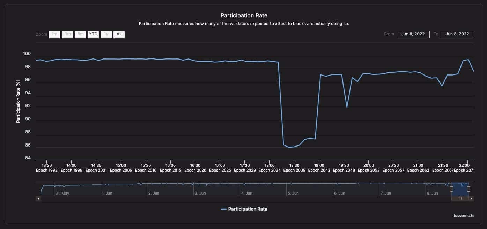Screen dimensions: 487x229
Task: Click the 5. Jun area in navigator
Action: click(x=293, y=193)
